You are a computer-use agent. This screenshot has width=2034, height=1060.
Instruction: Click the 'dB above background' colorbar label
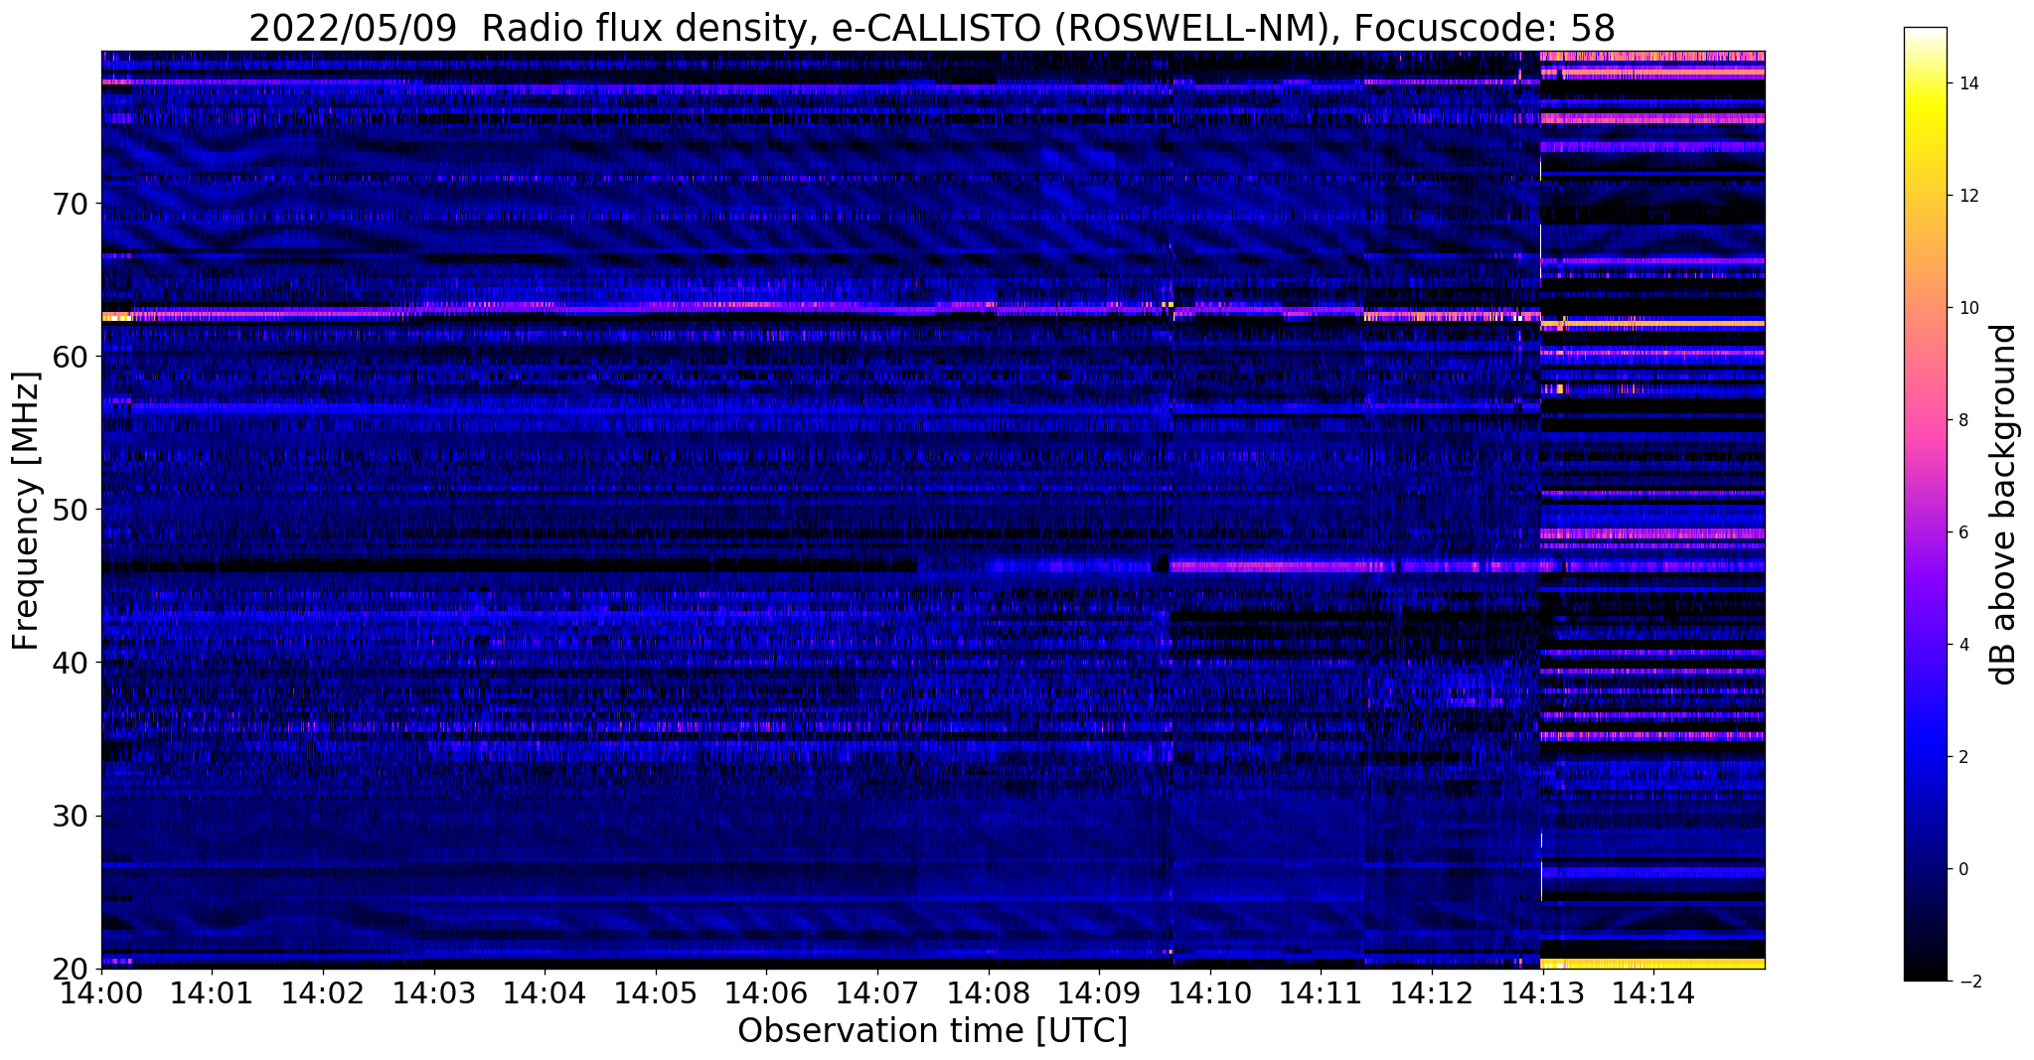coord(2004,505)
